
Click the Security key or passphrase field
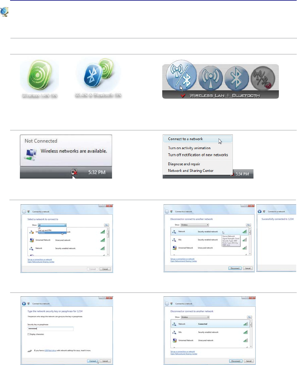(x=50, y=329)
